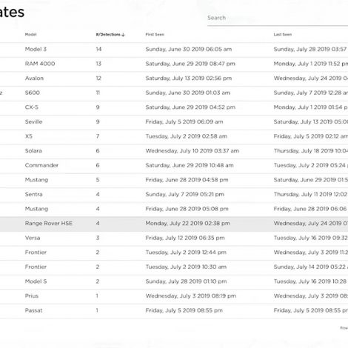Click last seen Monday, July 1 2019 11:52
This screenshot has height=348, width=348.
[310, 64]
